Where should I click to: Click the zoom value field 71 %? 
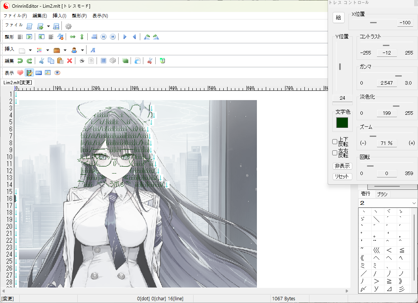(x=387, y=143)
